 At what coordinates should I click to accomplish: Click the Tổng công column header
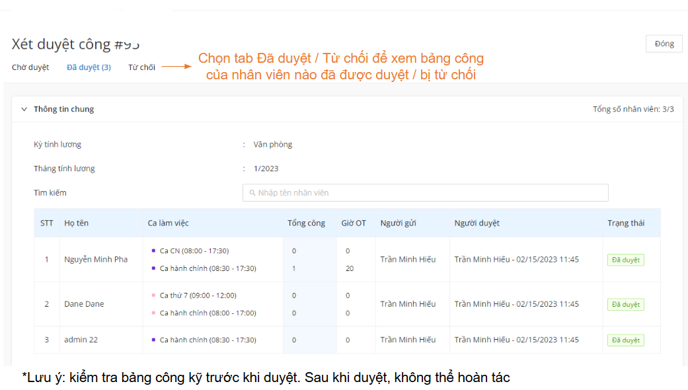[x=306, y=223]
